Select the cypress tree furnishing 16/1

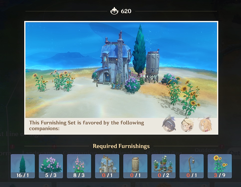pos(23,166)
